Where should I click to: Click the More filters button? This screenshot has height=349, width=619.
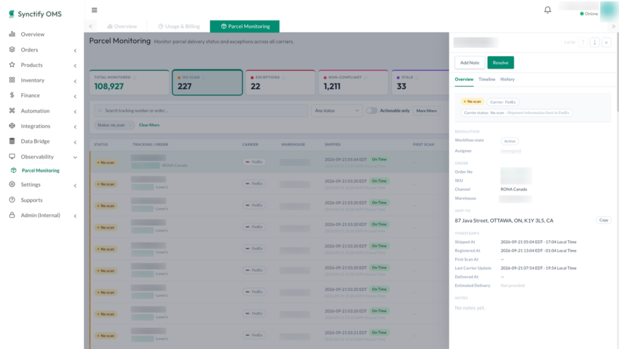pos(426,111)
